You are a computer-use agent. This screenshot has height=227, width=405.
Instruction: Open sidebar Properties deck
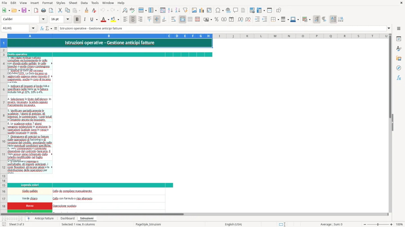[399, 39]
